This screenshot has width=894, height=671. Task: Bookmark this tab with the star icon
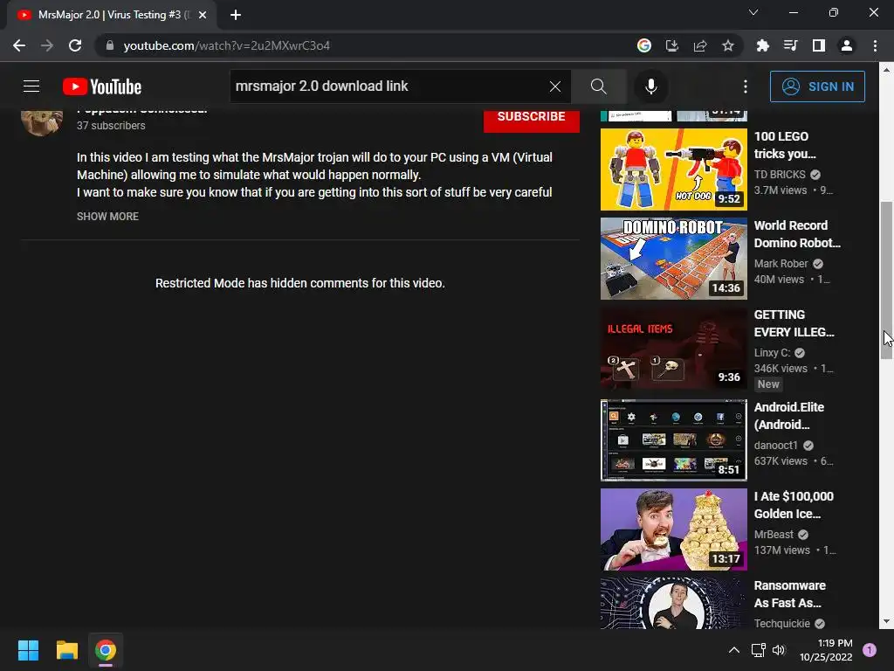728,45
